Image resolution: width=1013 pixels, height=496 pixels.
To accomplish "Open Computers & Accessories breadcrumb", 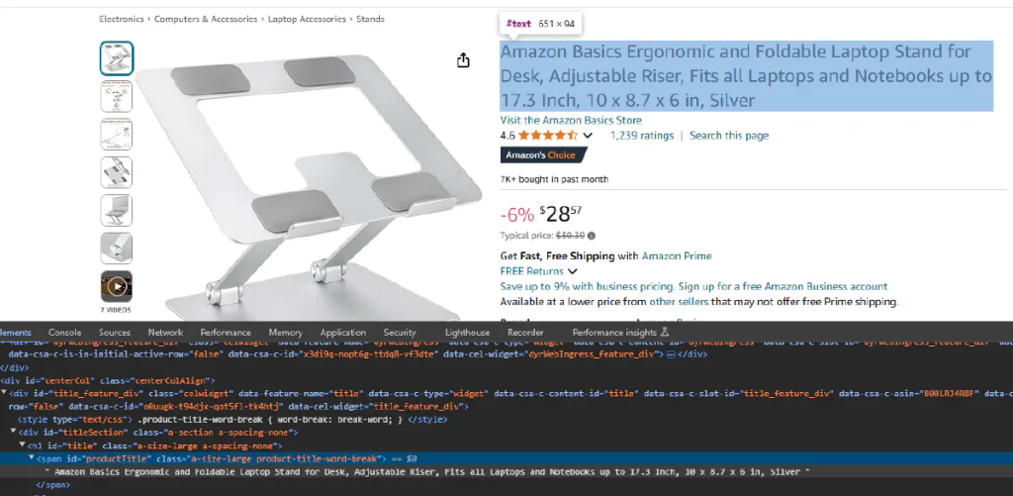I will coord(206,20).
